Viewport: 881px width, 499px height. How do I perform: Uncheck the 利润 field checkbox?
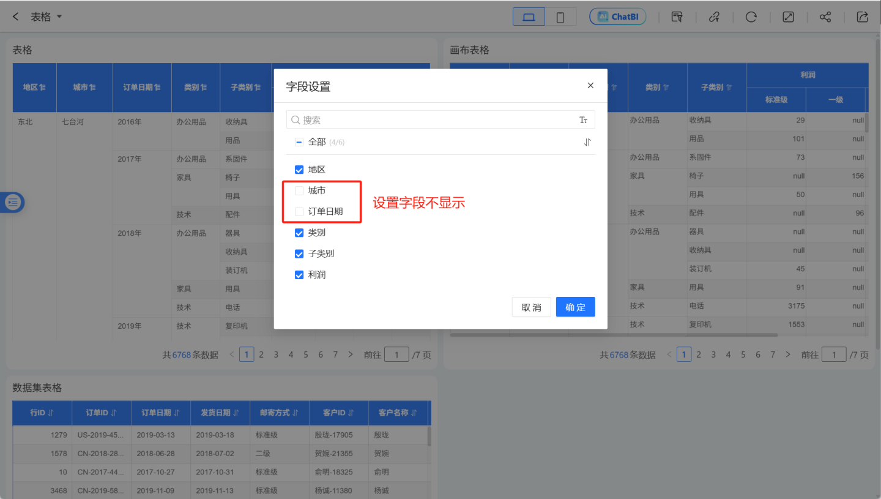pyautogui.click(x=299, y=275)
